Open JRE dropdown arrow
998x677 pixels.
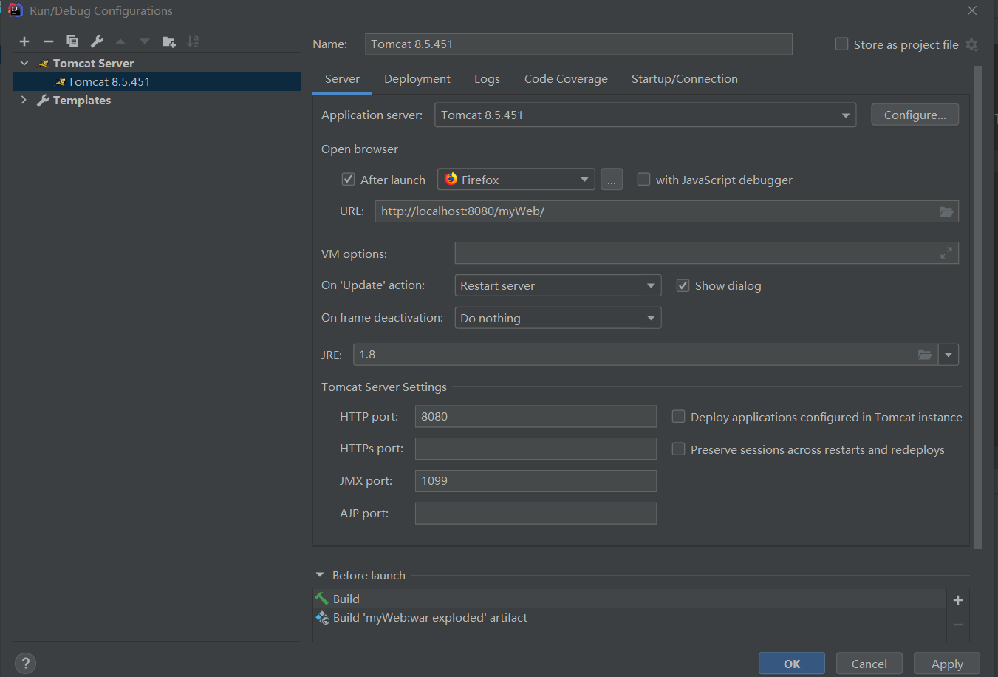coord(949,355)
